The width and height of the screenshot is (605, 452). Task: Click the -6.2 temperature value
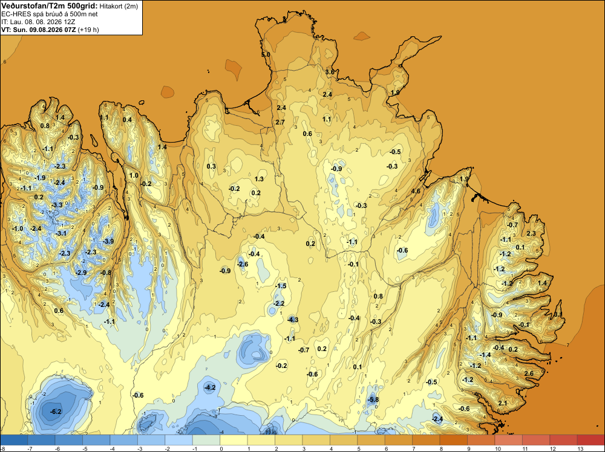click(x=56, y=412)
